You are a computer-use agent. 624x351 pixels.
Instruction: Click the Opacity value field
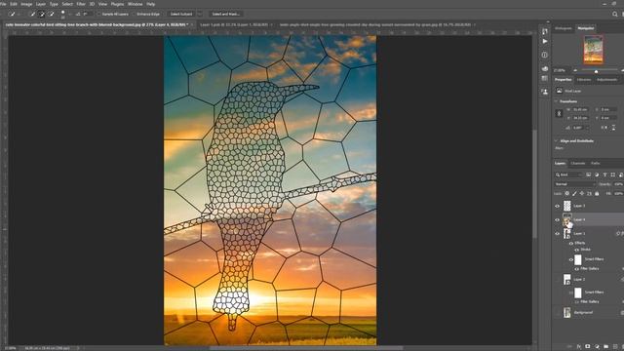pyautogui.click(x=618, y=184)
